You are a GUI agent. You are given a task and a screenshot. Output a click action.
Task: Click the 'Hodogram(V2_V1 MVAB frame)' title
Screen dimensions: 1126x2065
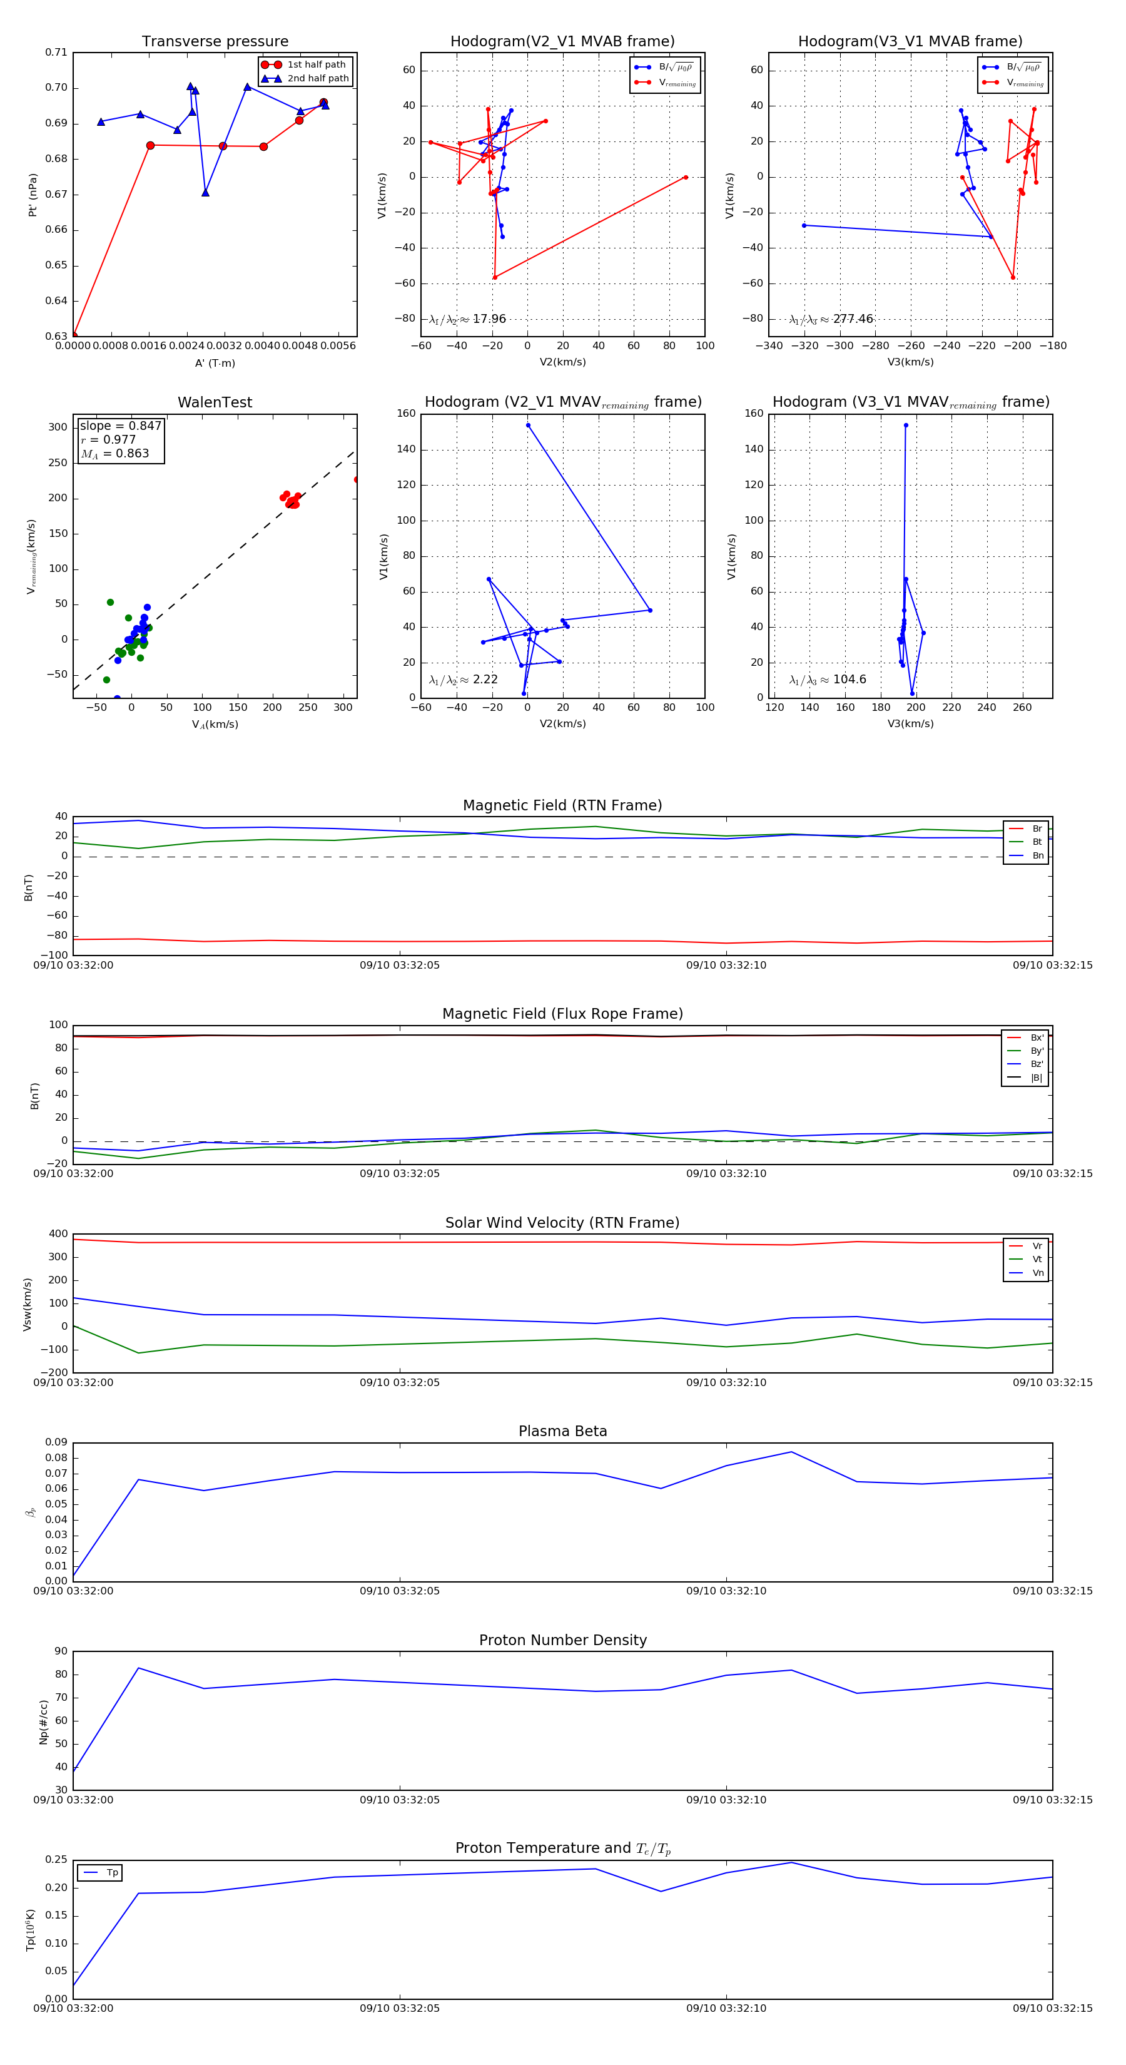(562, 42)
